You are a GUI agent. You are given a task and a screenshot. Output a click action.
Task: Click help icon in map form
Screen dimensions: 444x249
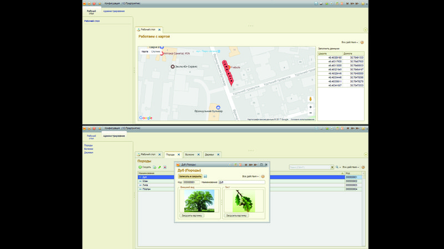coord(362,42)
